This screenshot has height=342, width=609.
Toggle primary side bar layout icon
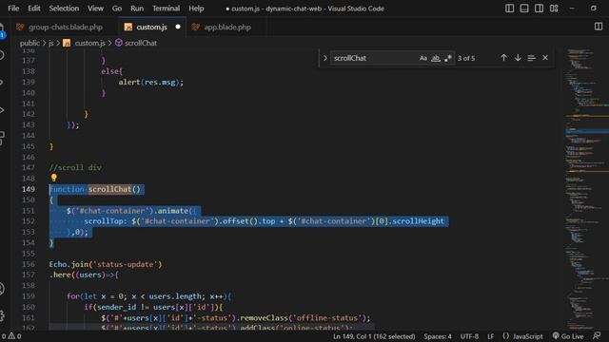point(510,9)
